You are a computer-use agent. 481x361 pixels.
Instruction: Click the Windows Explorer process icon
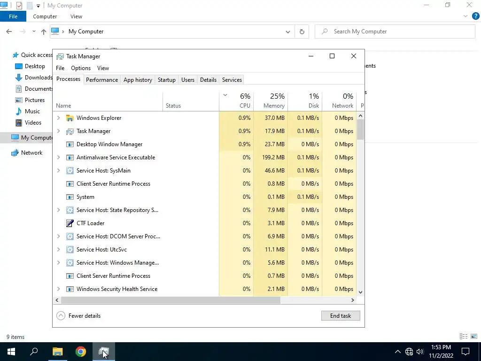coord(70,118)
